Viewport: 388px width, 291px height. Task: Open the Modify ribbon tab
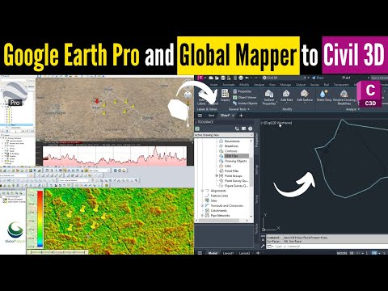point(244,85)
